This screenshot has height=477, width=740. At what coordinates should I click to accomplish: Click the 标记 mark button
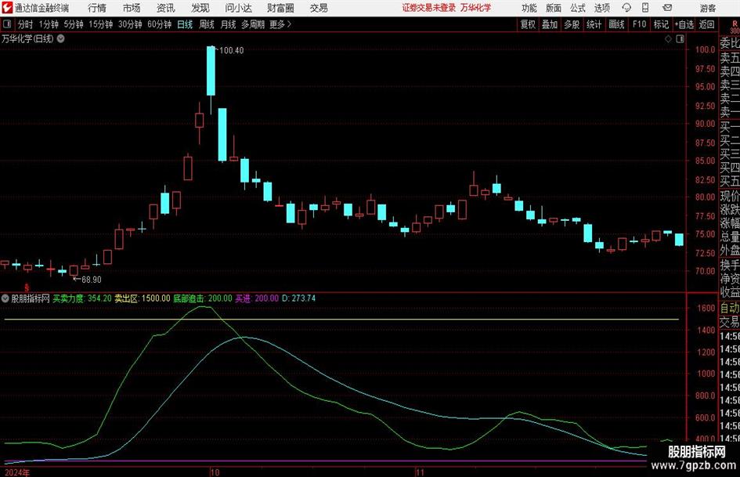661,24
